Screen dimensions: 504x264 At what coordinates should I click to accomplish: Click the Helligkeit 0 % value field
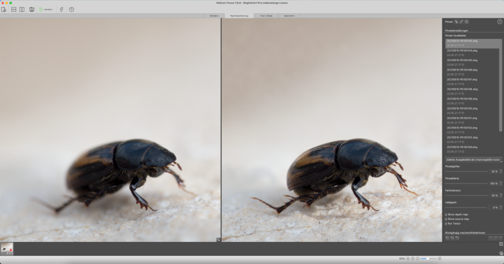pyautogui.click(x=494, y=208)
